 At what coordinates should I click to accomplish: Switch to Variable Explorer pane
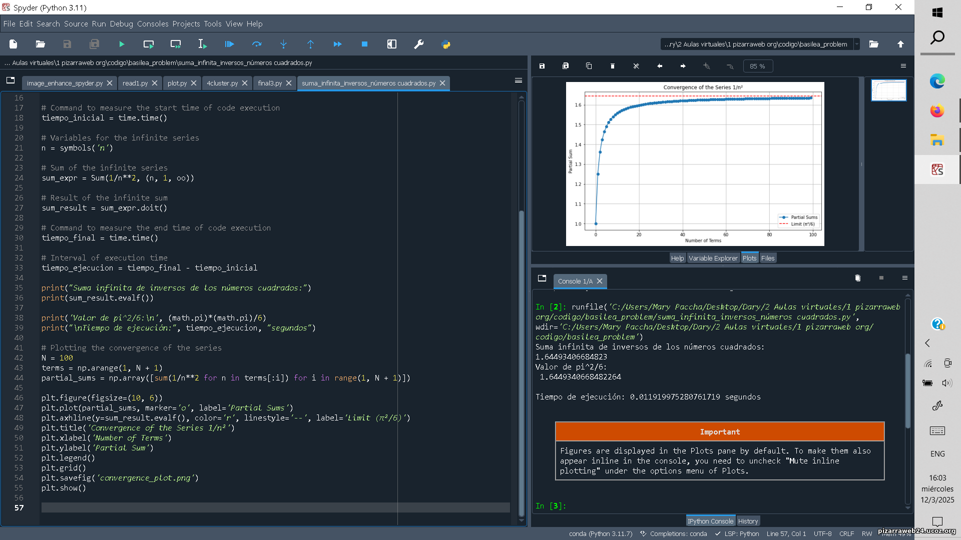(x=713, y=258)
